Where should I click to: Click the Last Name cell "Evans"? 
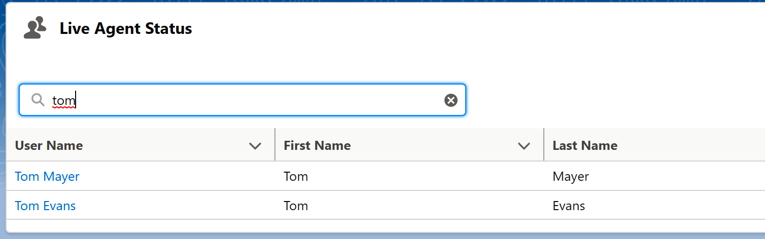click(x=569, y=206)
